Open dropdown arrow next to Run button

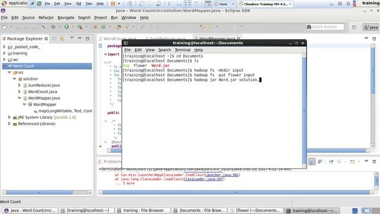click(x=73, y=27)
